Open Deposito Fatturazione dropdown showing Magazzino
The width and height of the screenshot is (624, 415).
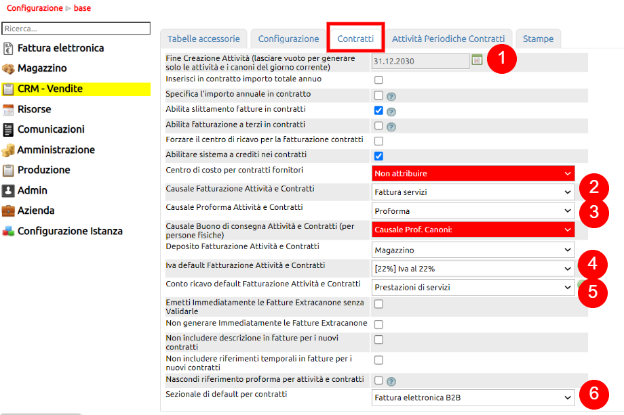pos(473,250)
